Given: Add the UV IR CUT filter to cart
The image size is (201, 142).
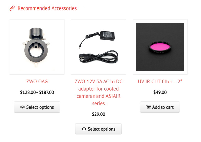Looking at the screenshot, I should click(x=160, y=107).
